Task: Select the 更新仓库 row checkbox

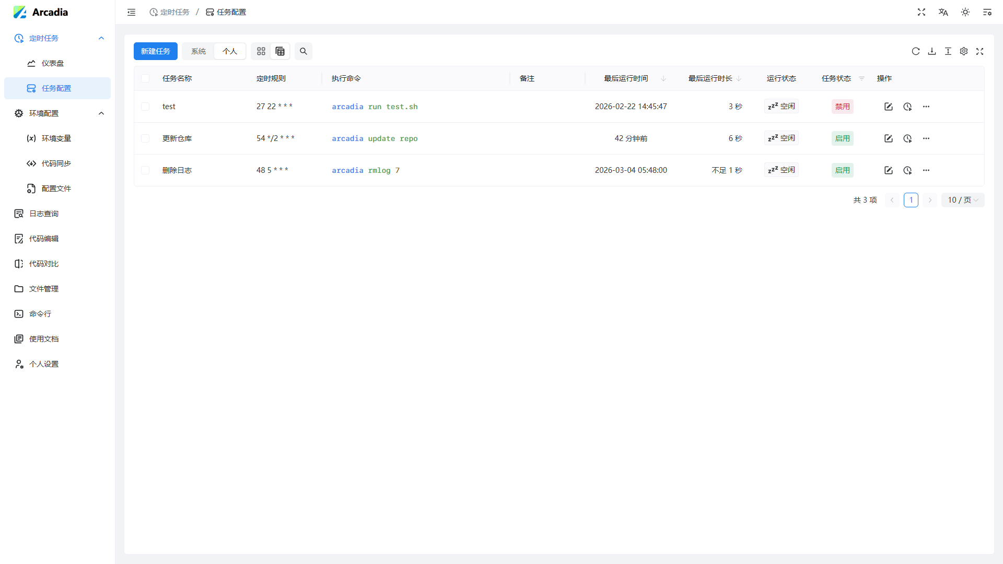Action: point(145,138)
